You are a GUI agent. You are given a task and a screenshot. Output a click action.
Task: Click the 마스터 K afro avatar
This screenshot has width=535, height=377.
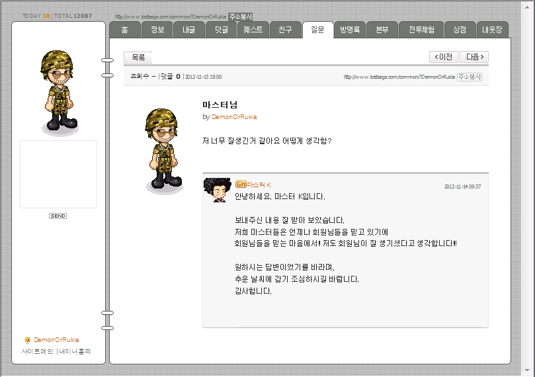point(217,190)
